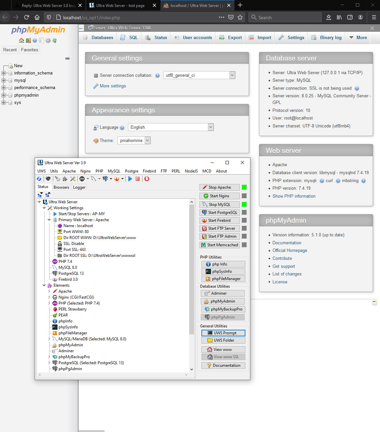
Task: Collapse all nodes icon above the status tree
Action: pyautogui.click(x=48, y=195)
